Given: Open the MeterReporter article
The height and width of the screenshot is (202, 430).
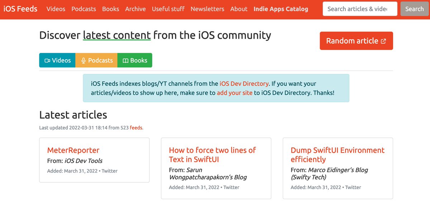Looking at the screenshot, I should point(73,150).
